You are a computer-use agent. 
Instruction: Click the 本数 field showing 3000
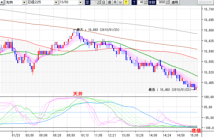point(161,2)
